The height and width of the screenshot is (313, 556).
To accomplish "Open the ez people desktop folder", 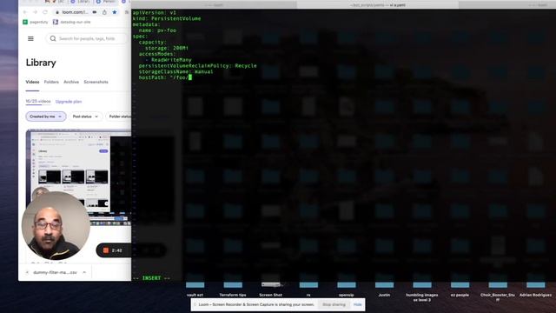I will (x=460, y=288).
